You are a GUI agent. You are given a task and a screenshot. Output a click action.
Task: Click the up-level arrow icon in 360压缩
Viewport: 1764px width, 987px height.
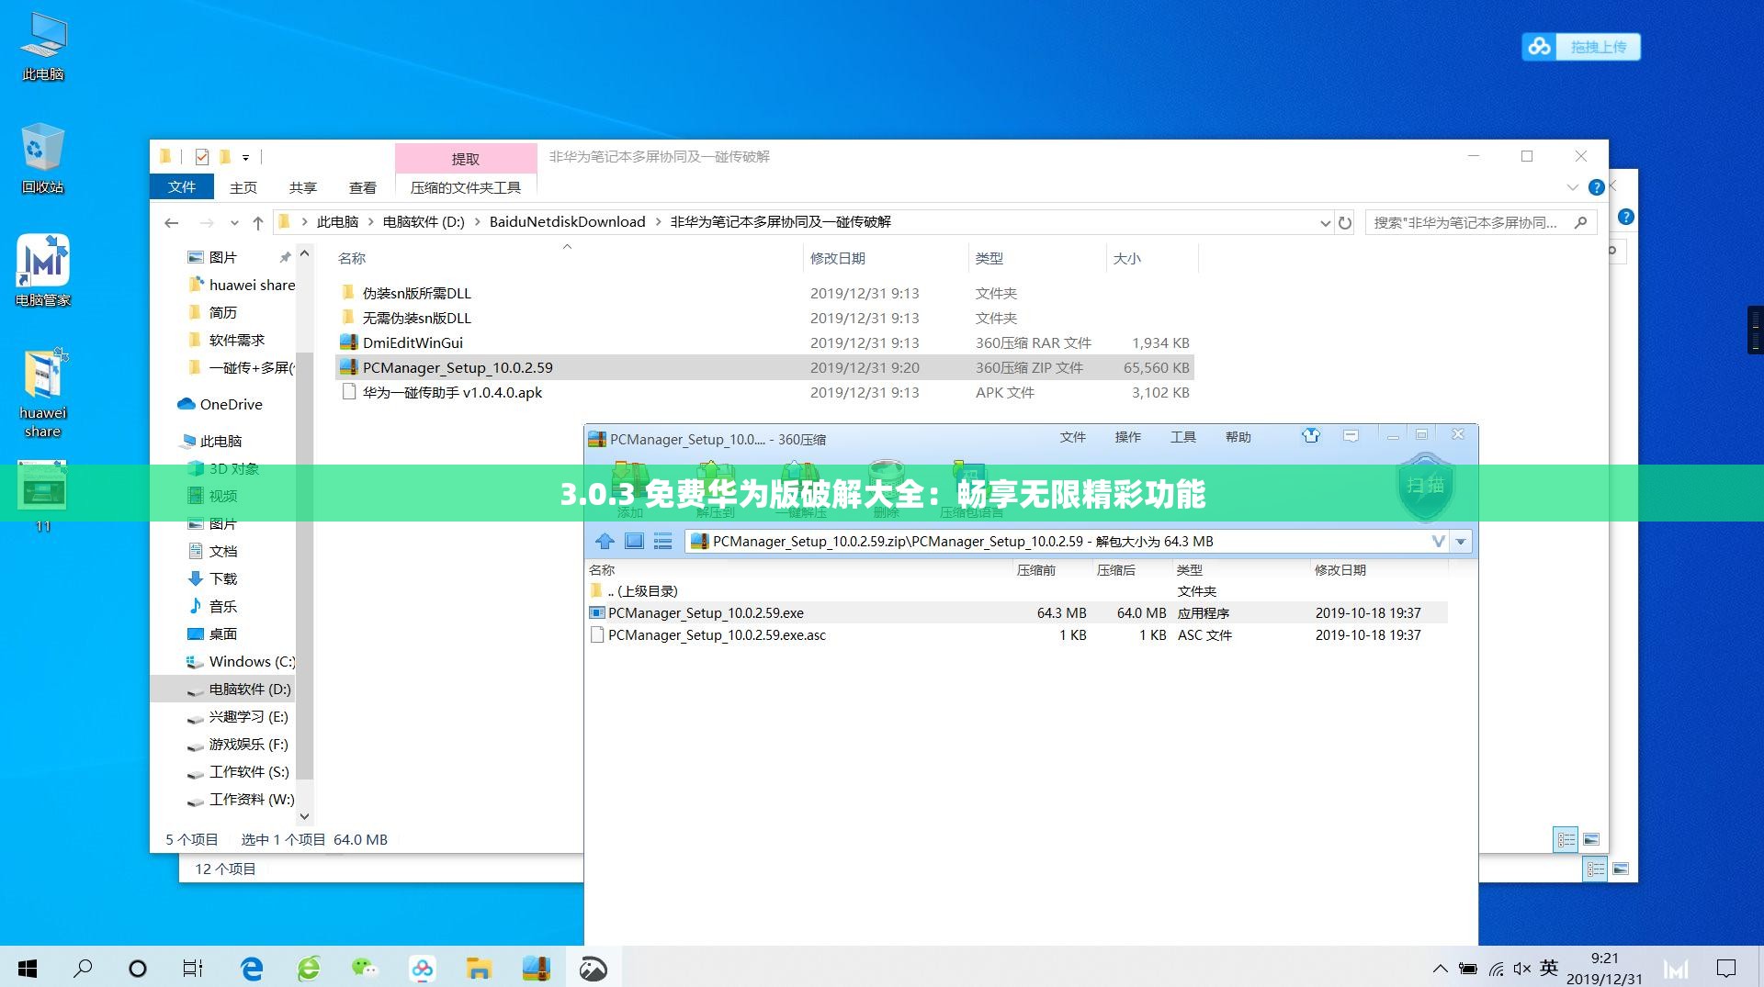click(x=605, y=541)
